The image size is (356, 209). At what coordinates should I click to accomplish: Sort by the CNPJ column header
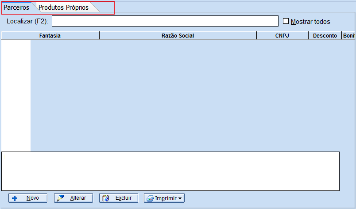[282, 36]
